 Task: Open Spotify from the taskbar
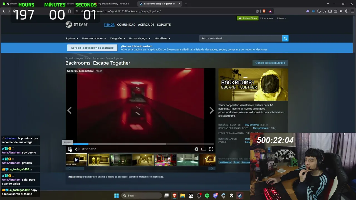pyautogui.click(x=207, y=196)
